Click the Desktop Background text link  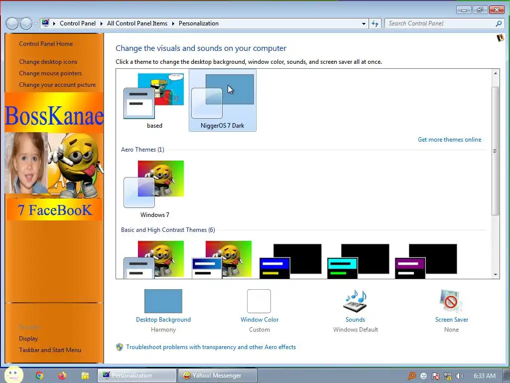point(163,320)
